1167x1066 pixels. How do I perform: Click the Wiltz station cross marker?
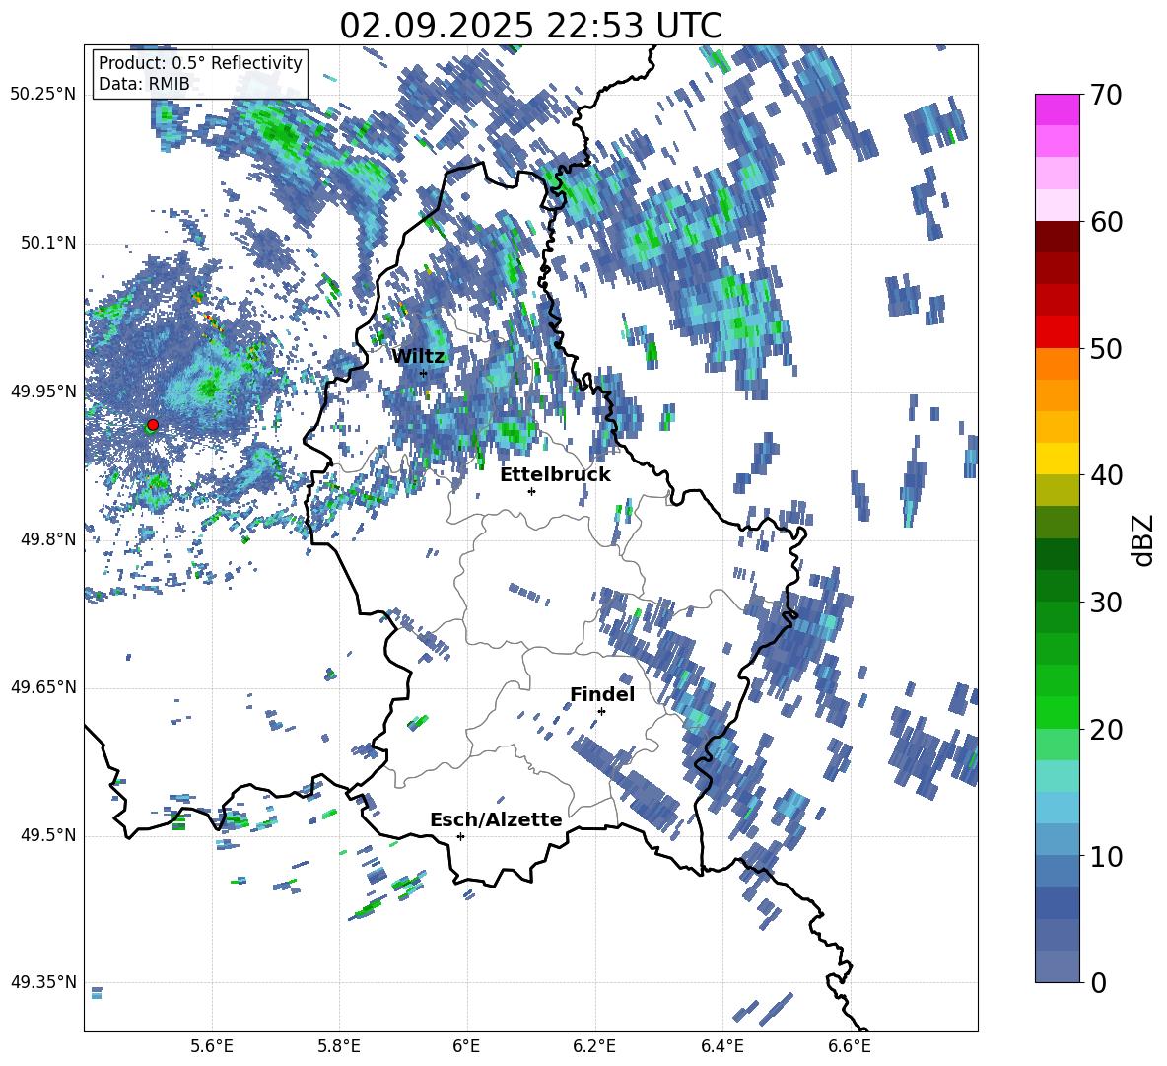click(x=424, y=373)
